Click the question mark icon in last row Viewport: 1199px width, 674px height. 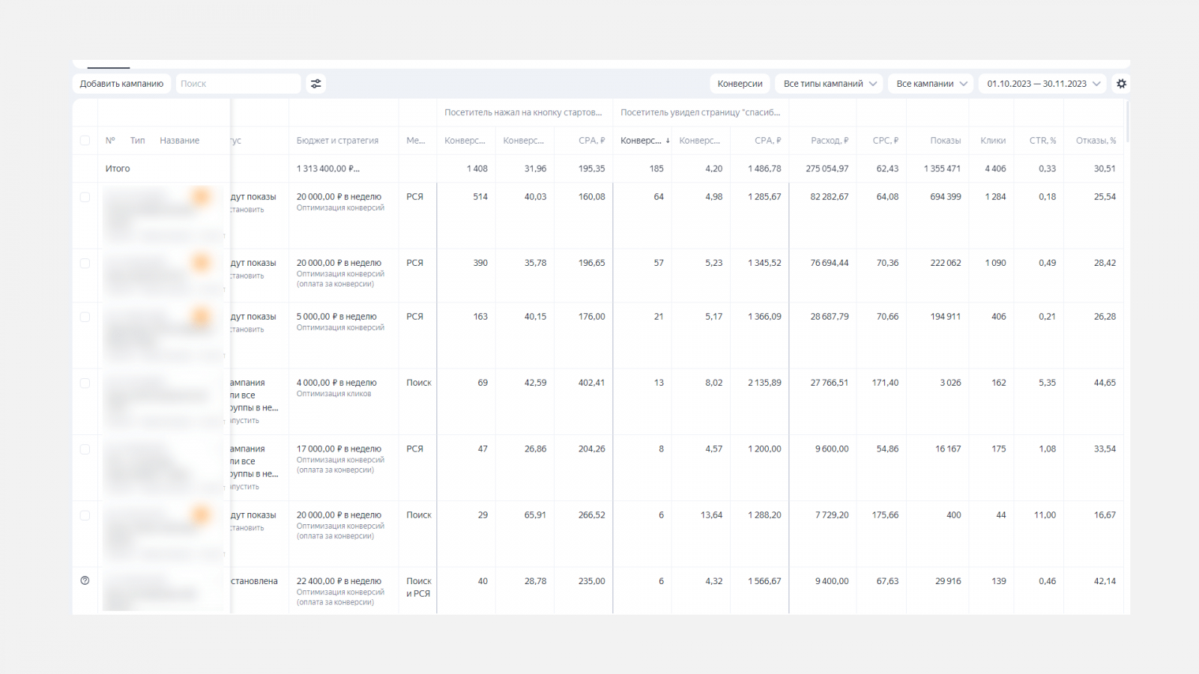85,580
